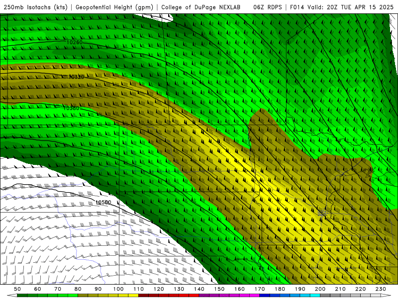Click the 230 value on the color scale
This screenshot has width=398, height=298.
[381, 289]
